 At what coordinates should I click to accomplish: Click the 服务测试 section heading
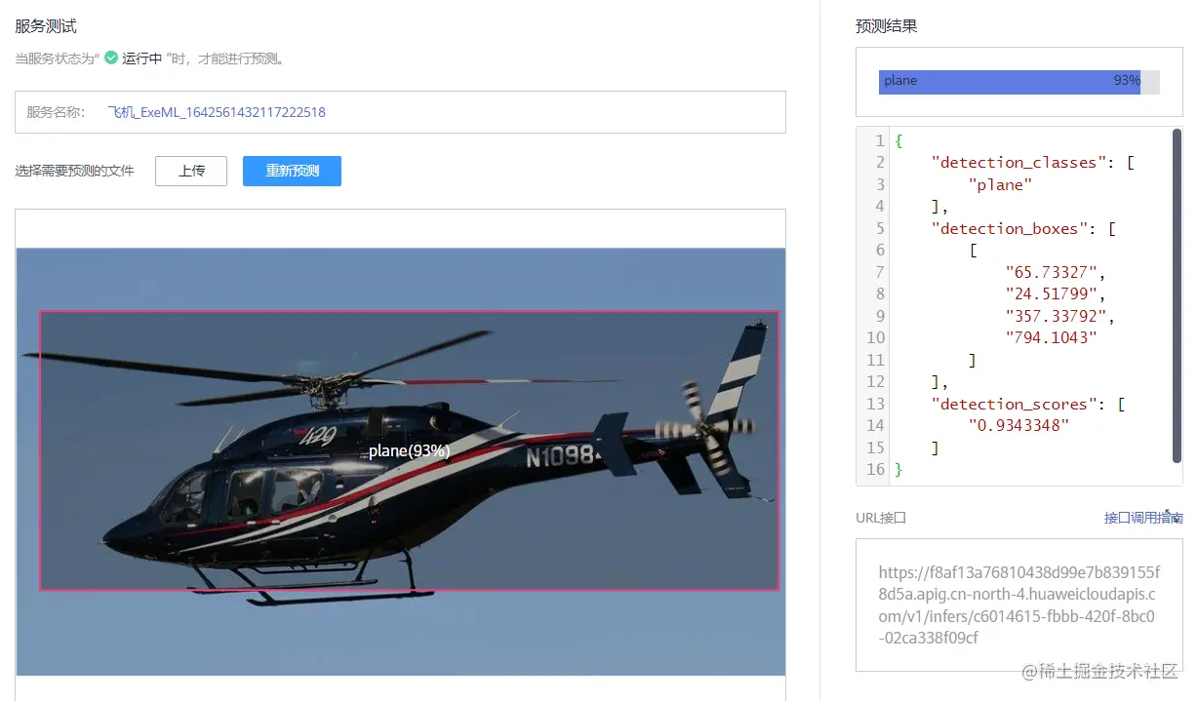[x=46, y=26]
